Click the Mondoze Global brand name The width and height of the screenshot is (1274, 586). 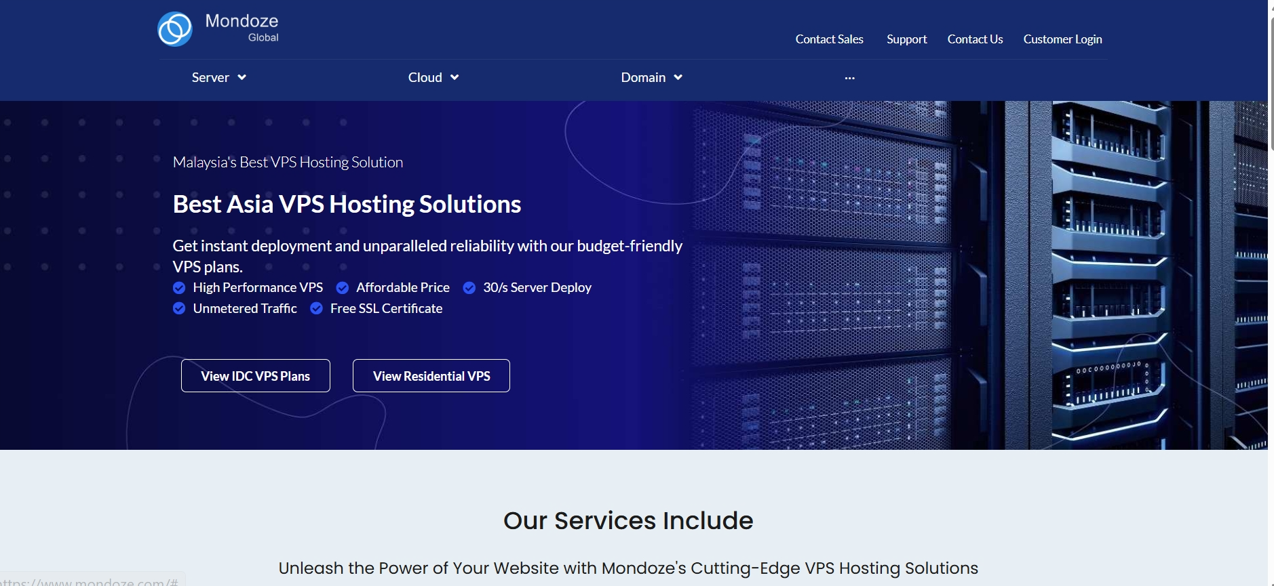tap(242, 28)
